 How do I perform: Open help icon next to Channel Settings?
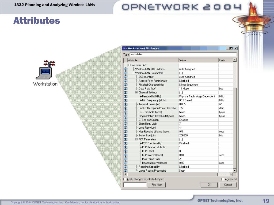tap(125, 93)
